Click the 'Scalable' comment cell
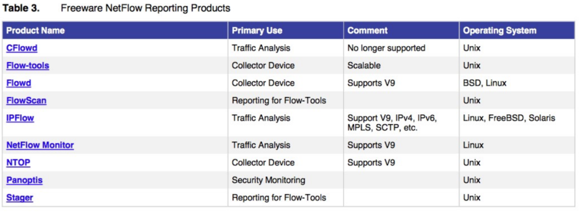 pos(401,65)
